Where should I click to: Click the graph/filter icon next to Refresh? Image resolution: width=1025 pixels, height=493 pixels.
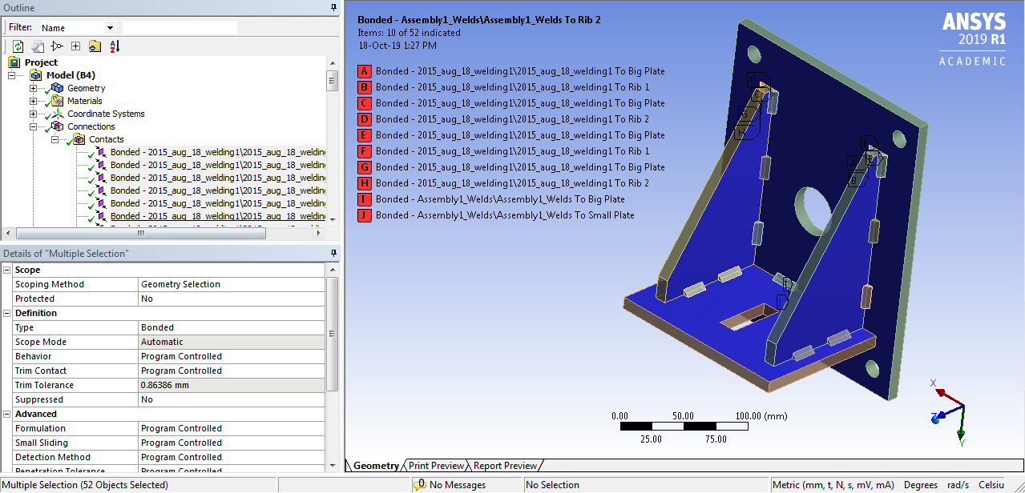pos(57,46)
